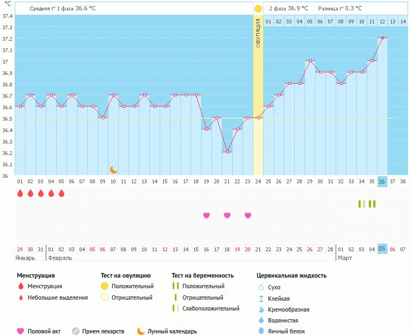Click the 'Сухо' cervical fluid legend icon

[x=261, y=287]
